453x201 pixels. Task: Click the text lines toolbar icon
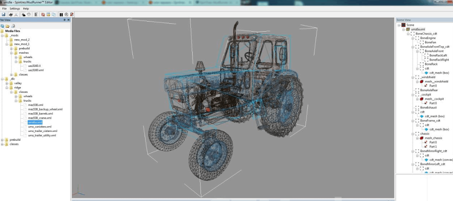pos(36,15)
